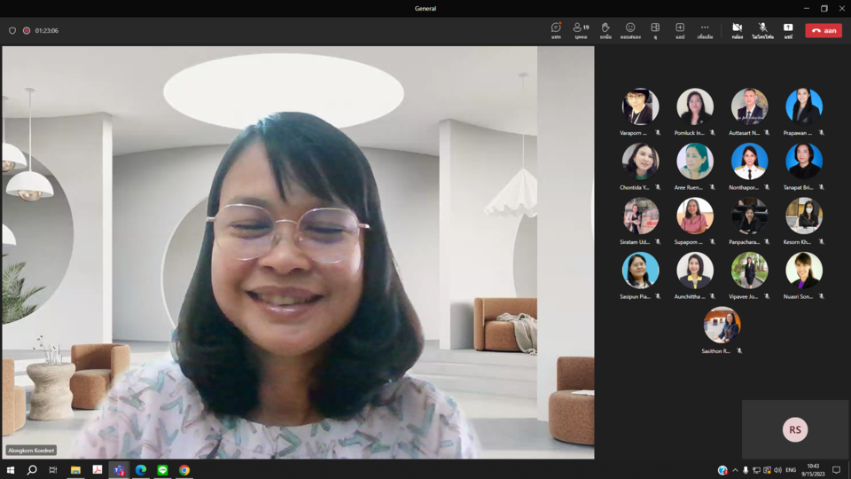The height and width of the screenshot is (479, 851).
Task: Raise your hand in the meeting
Action: coord(605,30)
